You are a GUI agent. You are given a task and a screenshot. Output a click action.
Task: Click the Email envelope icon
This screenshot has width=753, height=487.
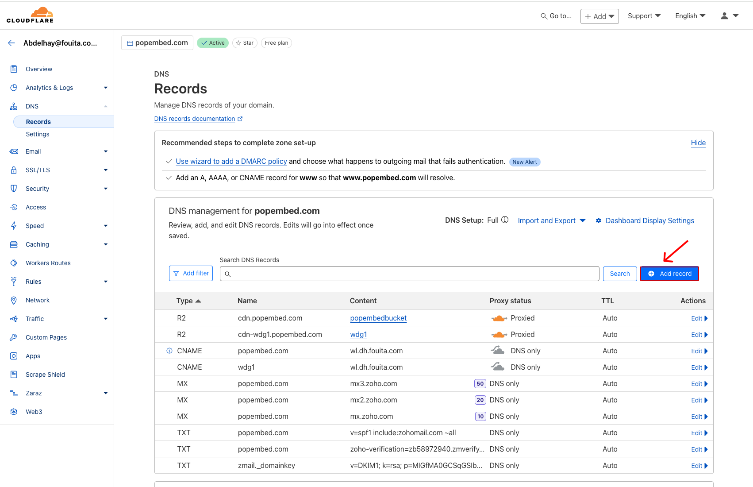(14, 151)
